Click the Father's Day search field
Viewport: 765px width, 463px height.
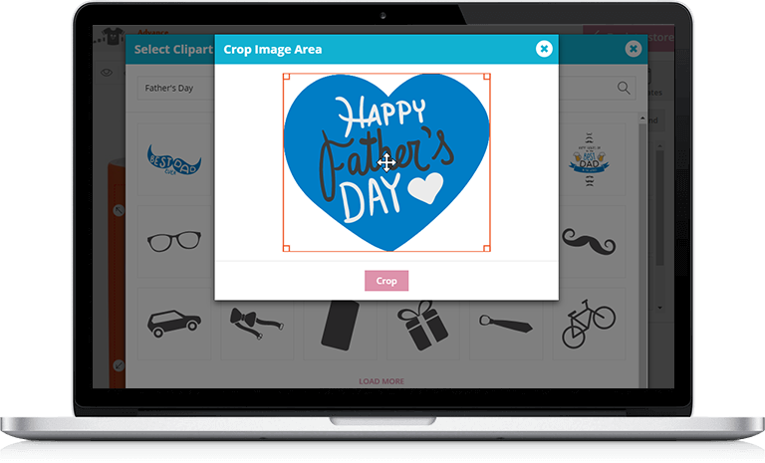coord(175,88)
